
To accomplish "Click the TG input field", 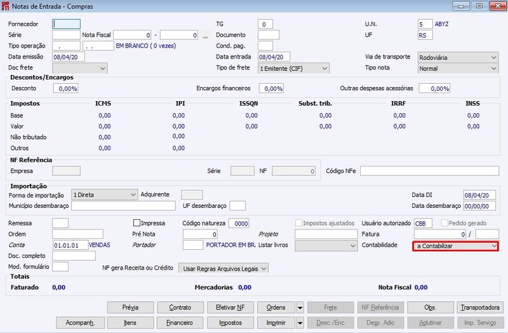I will click(x=265, y=24).
